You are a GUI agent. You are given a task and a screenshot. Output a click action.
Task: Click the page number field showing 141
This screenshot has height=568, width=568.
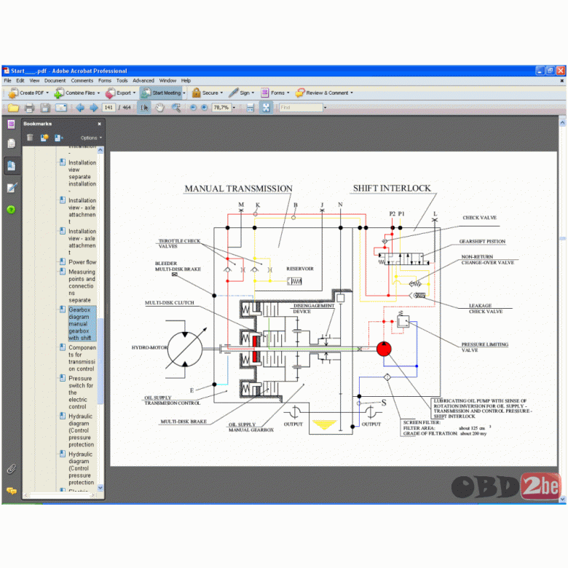coord(109,108)
